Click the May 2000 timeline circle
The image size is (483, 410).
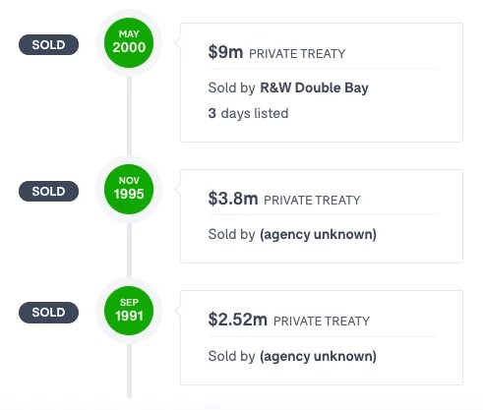129,42
